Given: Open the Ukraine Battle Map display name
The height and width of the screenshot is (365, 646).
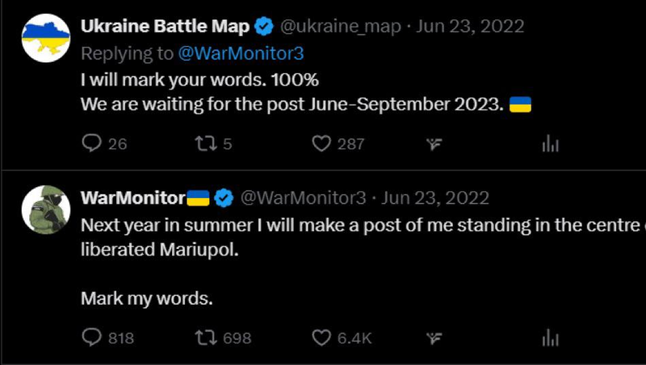Looking at the screenshot, I should 165,27.
